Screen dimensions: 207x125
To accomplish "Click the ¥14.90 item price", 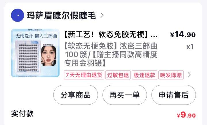I will click(183, 34).
